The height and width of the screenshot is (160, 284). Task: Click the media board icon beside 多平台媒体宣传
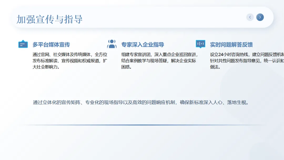pos(23,44)
